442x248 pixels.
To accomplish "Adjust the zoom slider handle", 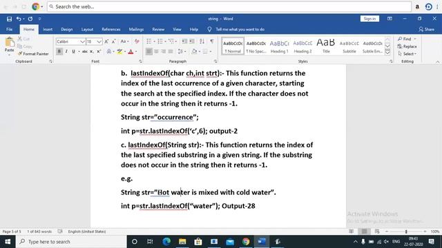I will pyautogui.click(x=406, y=231).
